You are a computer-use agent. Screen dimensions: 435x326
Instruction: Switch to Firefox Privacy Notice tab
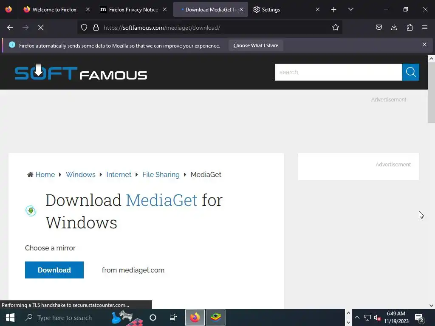click(x=133, y=10)
